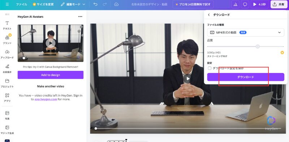Play the 4.0秒 preview
This screenshot has height=142, width=289.
(260, 4)
